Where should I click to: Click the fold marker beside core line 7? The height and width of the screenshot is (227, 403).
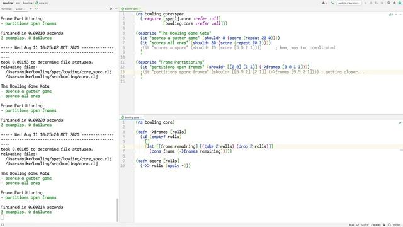click(x=134, y=151)
